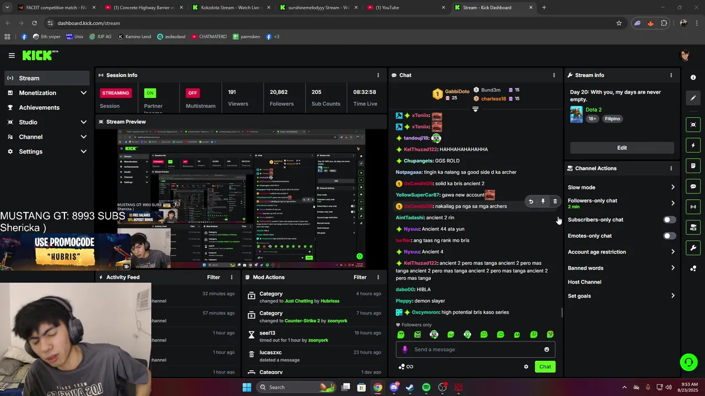Image resolution: width=705 pixels, height=396 pixels.
Task: Select Stream in the left sidebar
Action: pyautogui.click(x=47, y=78)
